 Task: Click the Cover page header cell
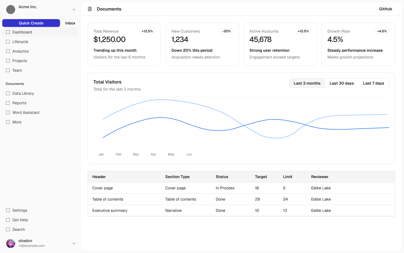click(x=102, y=188)
